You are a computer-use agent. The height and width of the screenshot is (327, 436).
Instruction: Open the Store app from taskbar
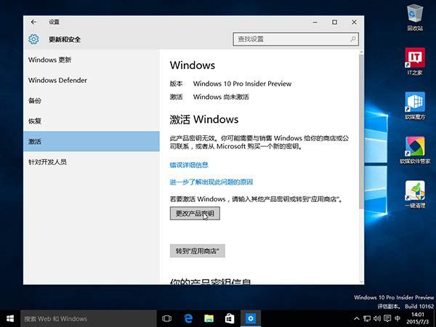point(230,318)
